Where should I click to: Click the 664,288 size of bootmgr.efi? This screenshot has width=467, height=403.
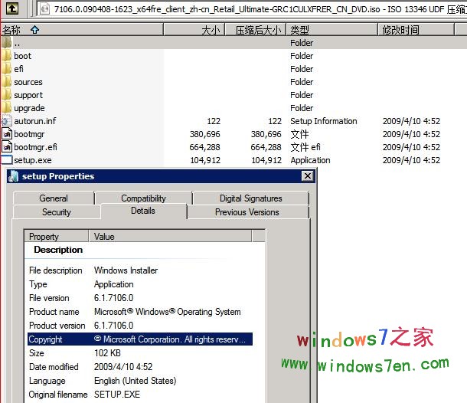[x=205, y=147]
